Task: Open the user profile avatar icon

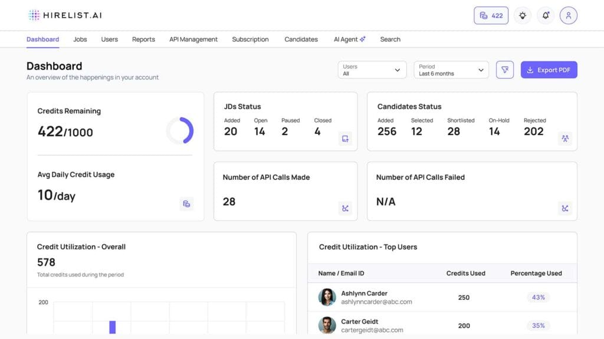Action: (x=569, y=15)
